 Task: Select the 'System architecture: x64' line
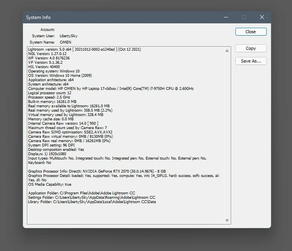48,84
